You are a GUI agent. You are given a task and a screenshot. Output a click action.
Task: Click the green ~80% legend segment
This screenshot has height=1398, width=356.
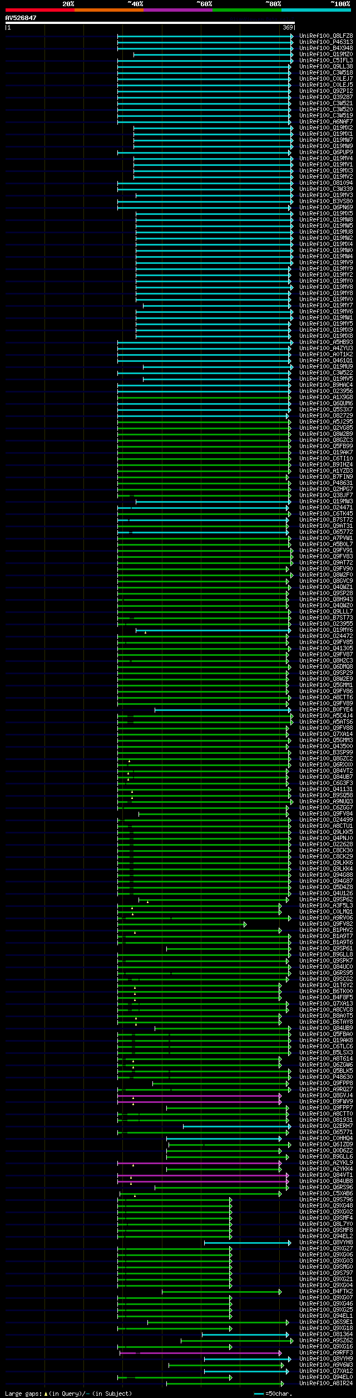[246, 10]
